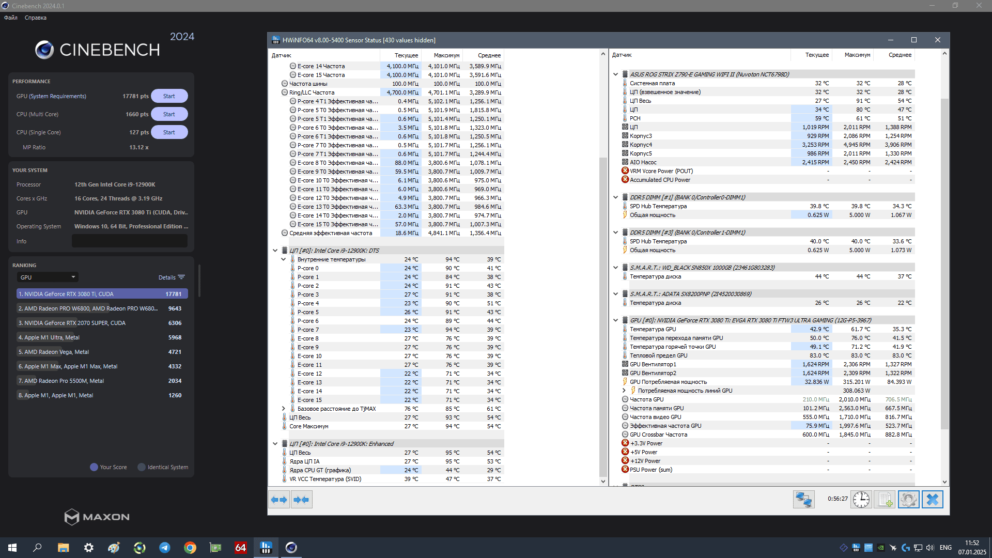Open the Справка menu in Cinebench

36,18
